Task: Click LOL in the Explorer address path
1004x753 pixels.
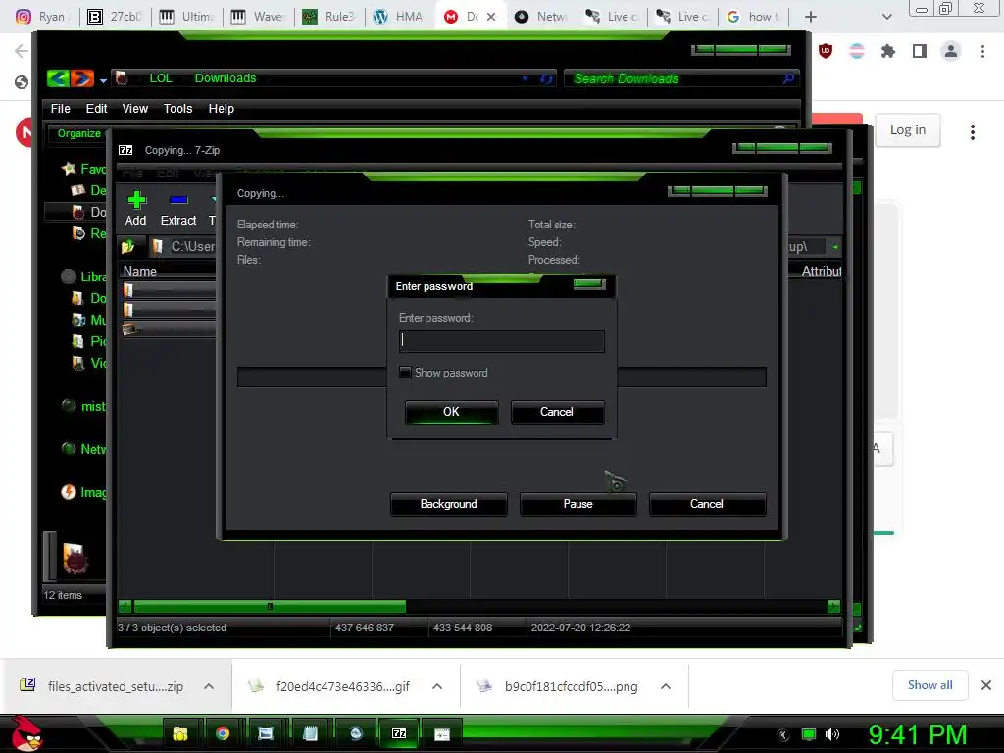Action: pos(161,78)
